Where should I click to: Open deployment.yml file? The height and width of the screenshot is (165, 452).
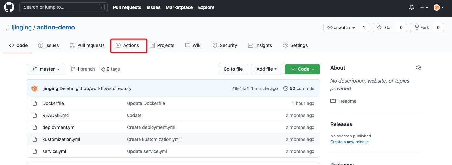pyautogui.click(x=59, y=127)
